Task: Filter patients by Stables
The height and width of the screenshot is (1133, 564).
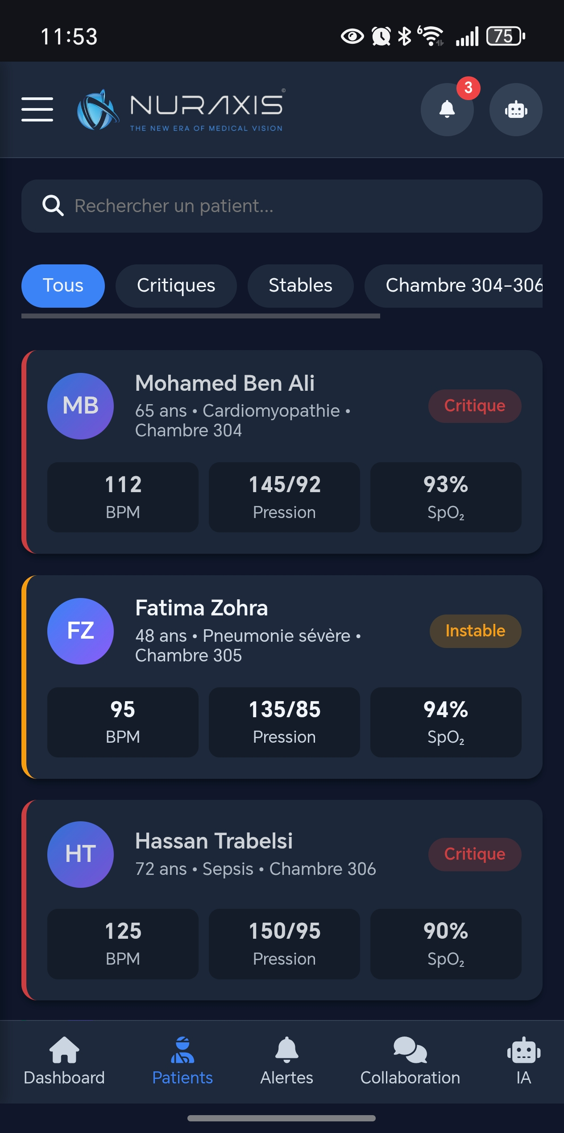Action: pos(300,286)
